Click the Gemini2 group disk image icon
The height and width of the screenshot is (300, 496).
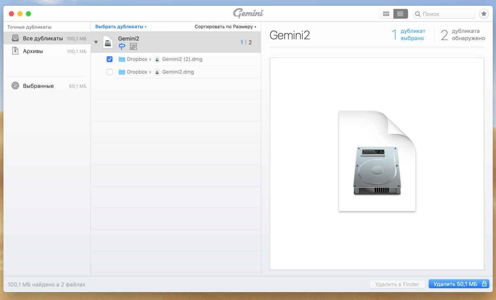(108, 42)
